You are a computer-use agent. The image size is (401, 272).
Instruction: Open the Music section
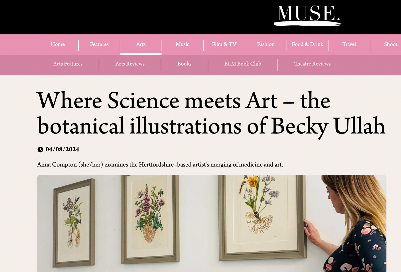click(x=183, y=44)
